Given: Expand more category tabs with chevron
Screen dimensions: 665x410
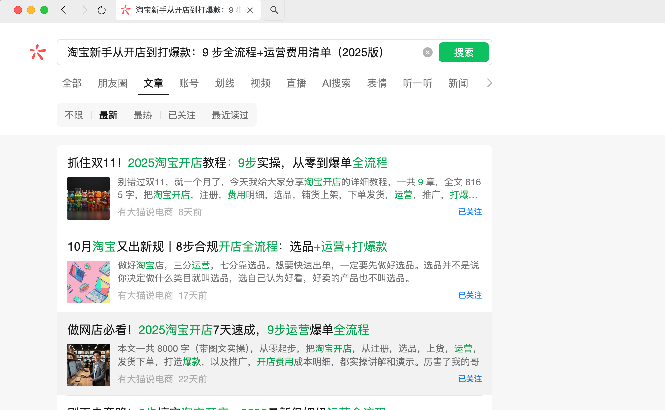Looking at the screenshot, I should (489, 83).
